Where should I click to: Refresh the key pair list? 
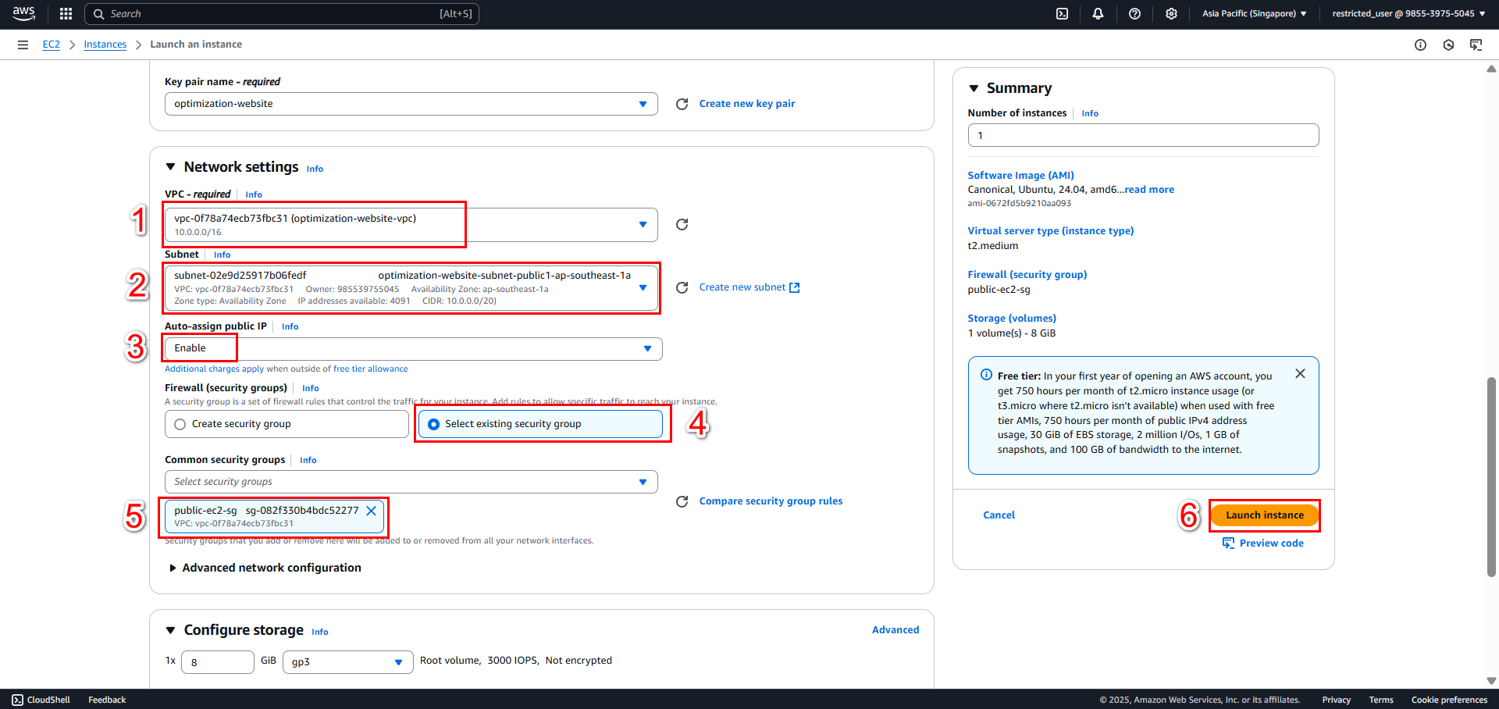click(682, 104)
